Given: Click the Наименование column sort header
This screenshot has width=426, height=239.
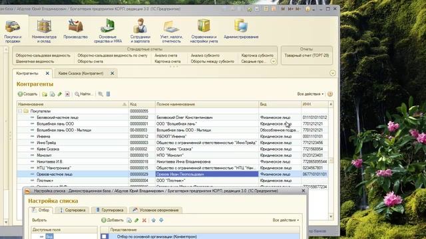Looking at the screenshot, I should [73, 104].
